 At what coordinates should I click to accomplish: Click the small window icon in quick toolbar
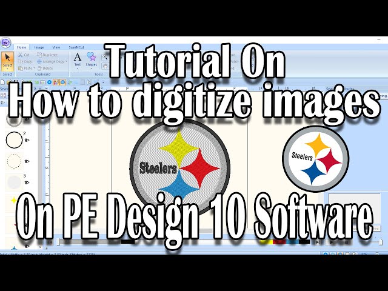point(43,82)
